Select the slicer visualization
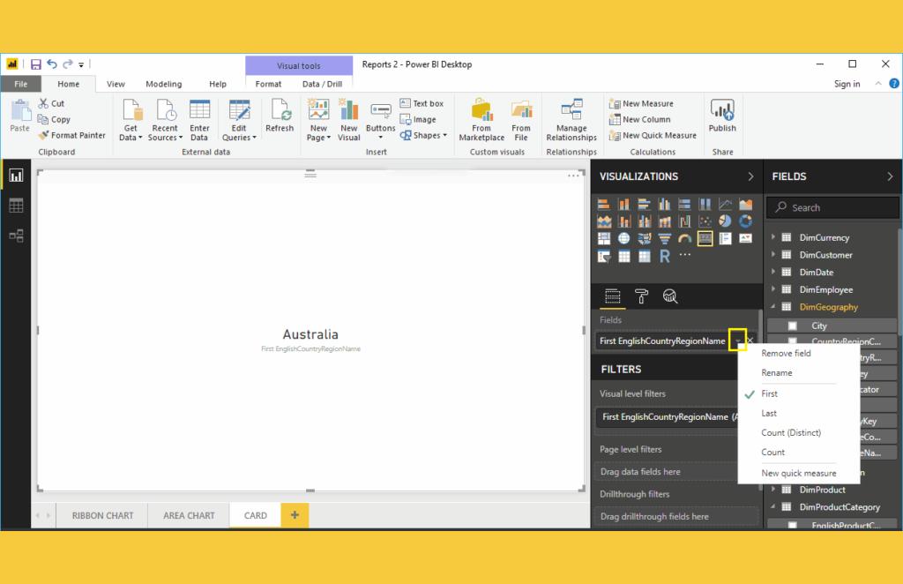 click(x=603, y=257)
